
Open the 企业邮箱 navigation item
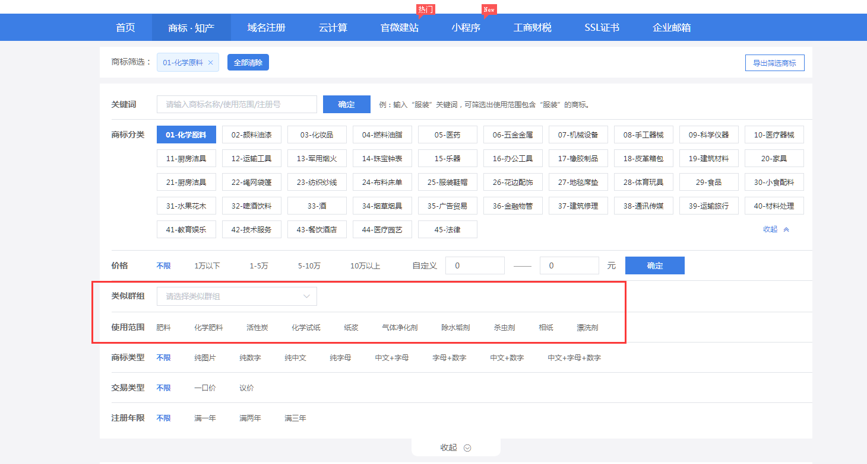672,27
